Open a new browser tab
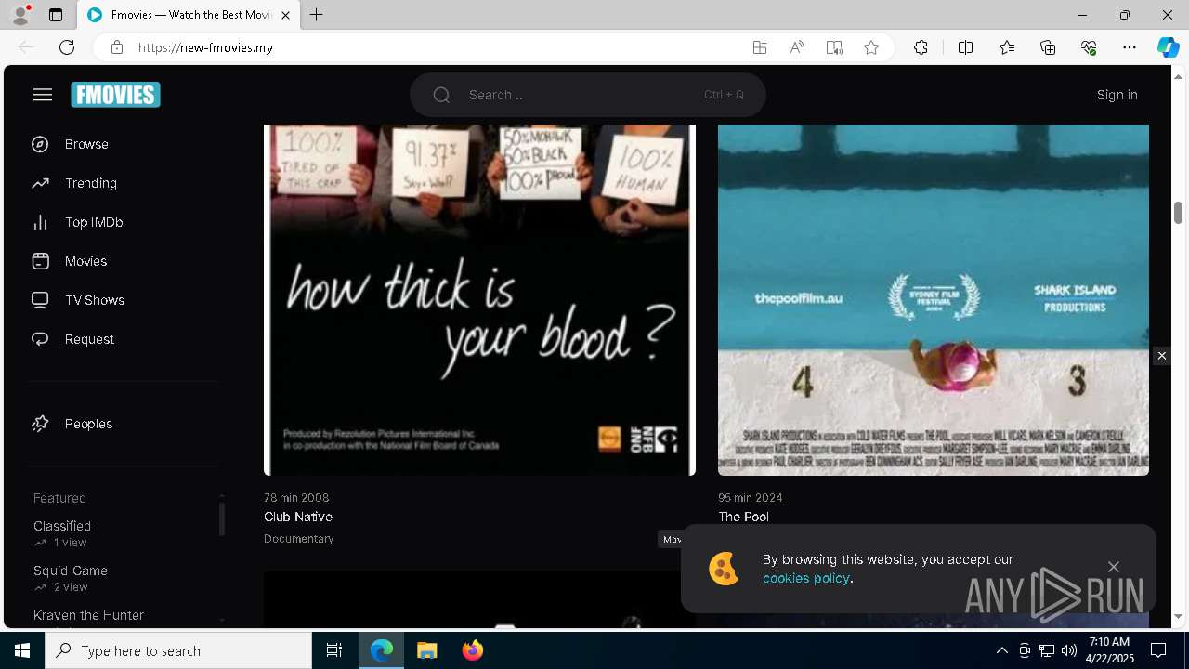 (316, 15)
